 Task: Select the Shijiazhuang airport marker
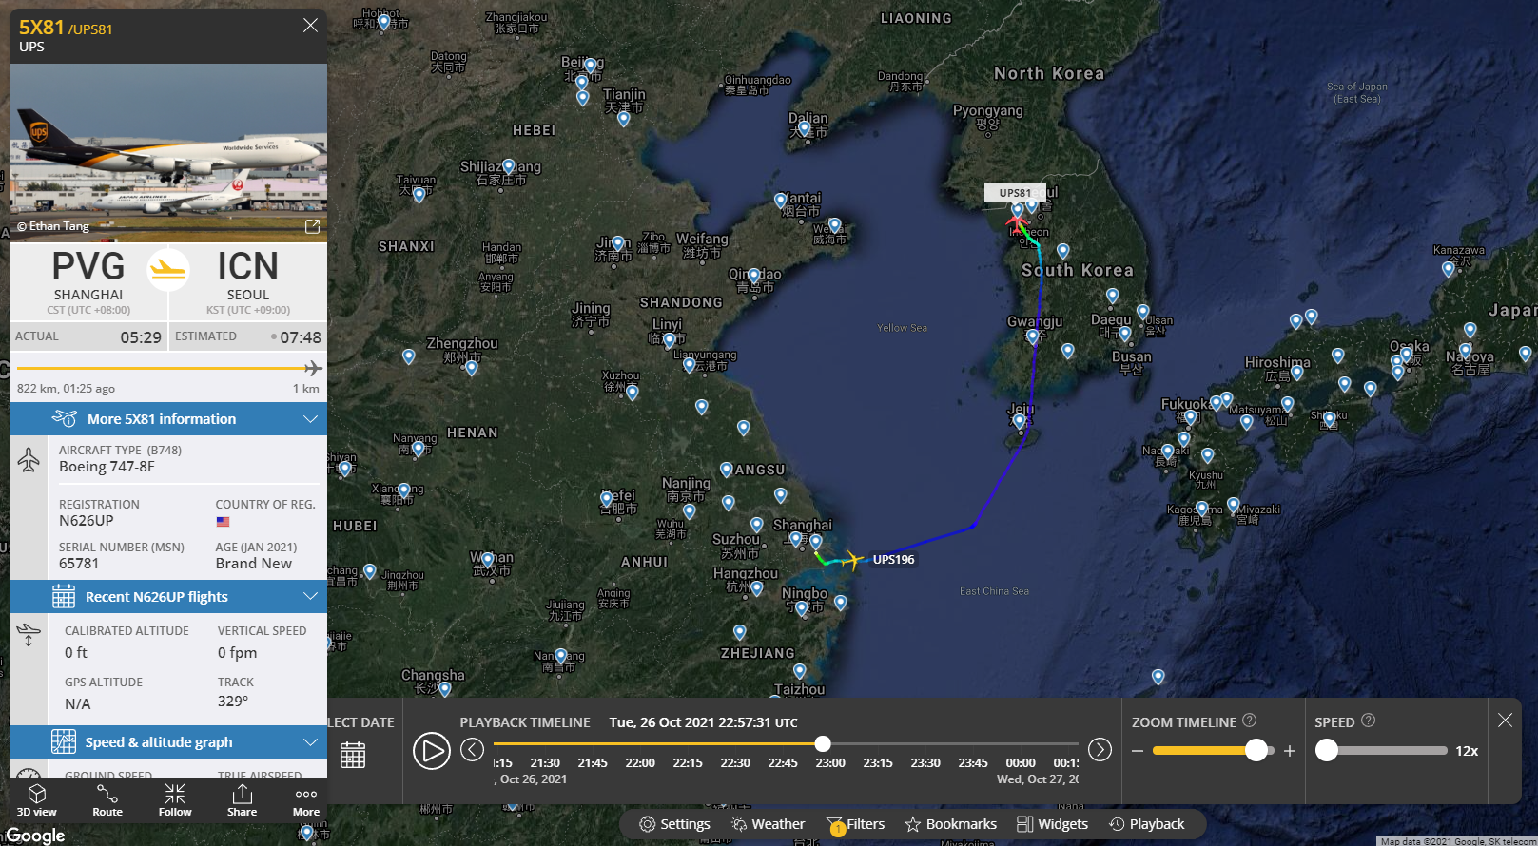coord(508,167)
